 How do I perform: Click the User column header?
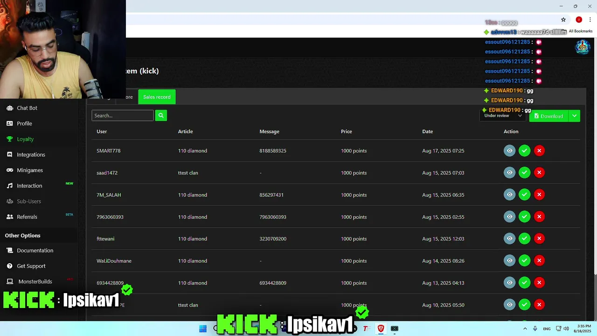click(102, 132)
